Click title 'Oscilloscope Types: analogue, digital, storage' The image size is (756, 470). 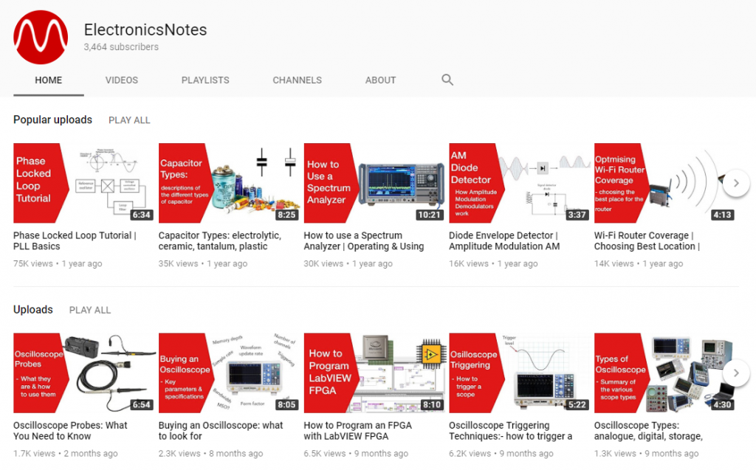(x=648, y=431)
